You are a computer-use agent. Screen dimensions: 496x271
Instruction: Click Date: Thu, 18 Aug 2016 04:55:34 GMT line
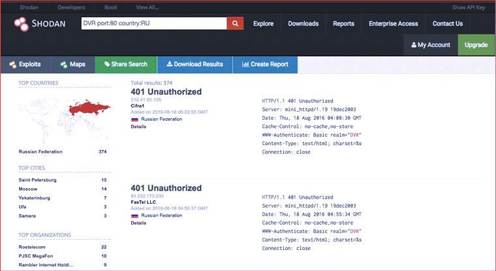coord(311,214)
